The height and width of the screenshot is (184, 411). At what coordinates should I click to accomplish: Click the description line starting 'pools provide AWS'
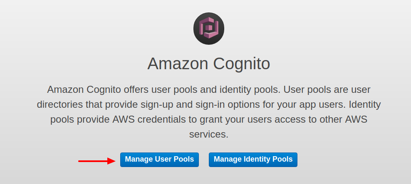point(209,120)
